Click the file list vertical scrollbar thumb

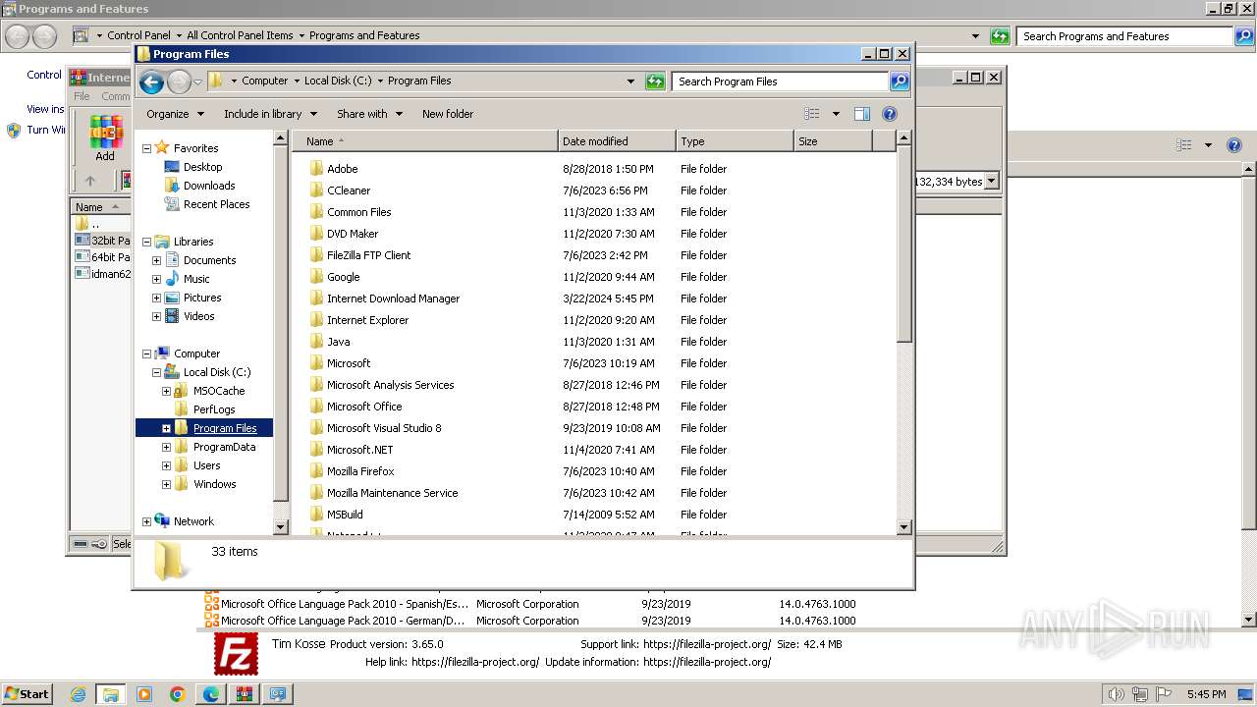point(904,245)
